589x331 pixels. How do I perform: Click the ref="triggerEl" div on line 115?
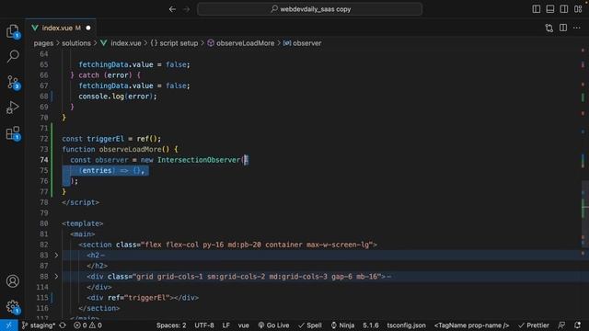point(143,298)
